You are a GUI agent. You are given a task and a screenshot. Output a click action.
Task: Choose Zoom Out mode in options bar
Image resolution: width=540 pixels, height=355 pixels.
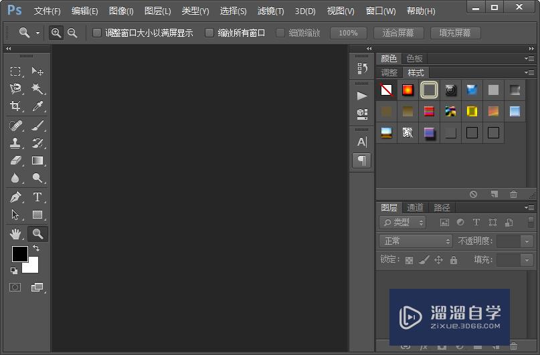pyautogui.click(x=72, y=33)
